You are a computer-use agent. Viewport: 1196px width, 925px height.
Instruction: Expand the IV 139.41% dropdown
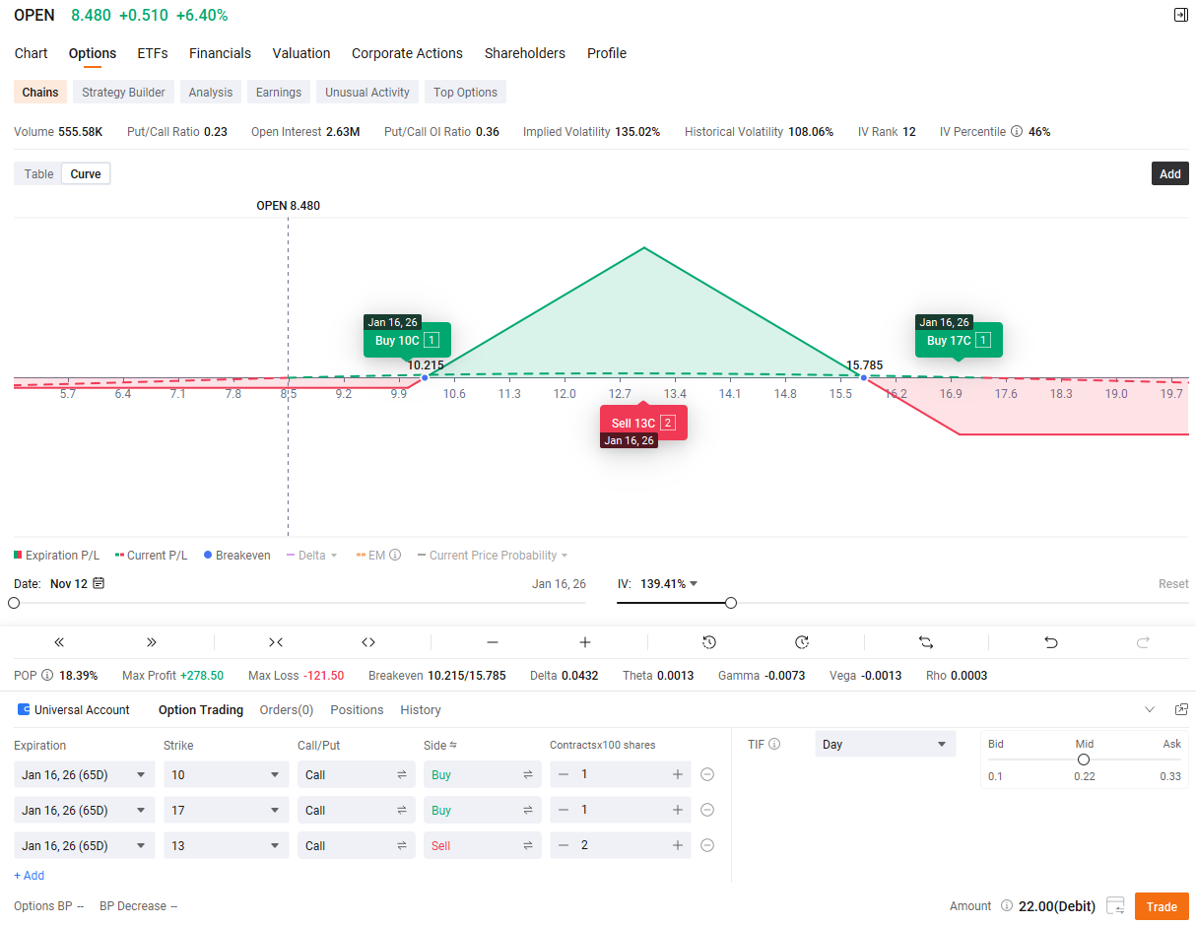point(669,583)
